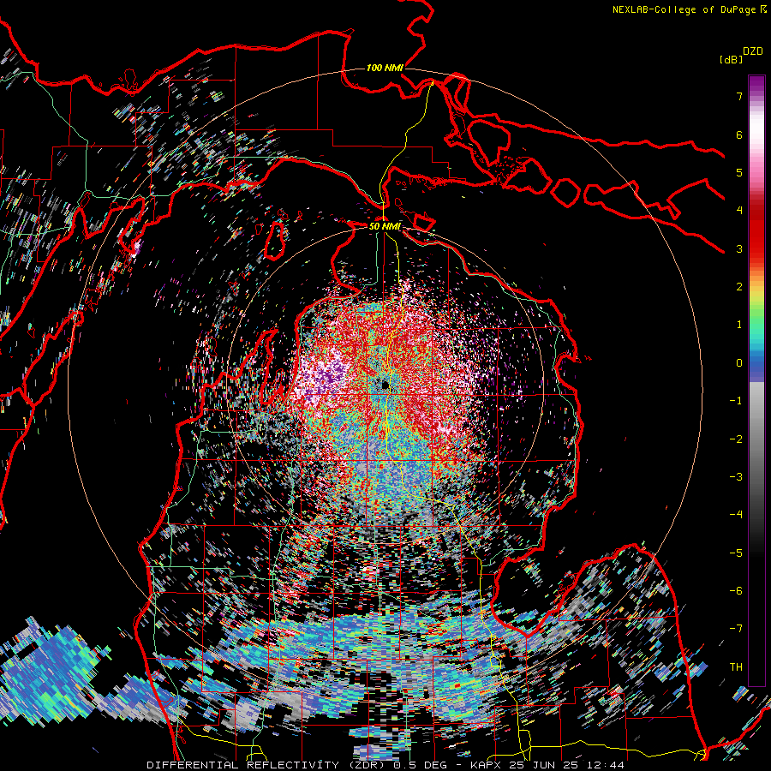Click the KAPX radar site dot at the rings' center
Screen dimensions: 771x771
point(385,385)
